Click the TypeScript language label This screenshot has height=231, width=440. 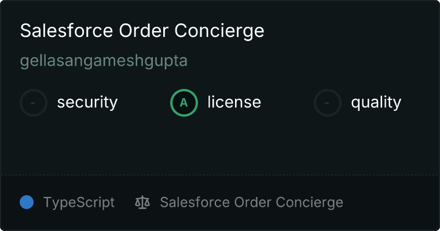click(79, 203)
